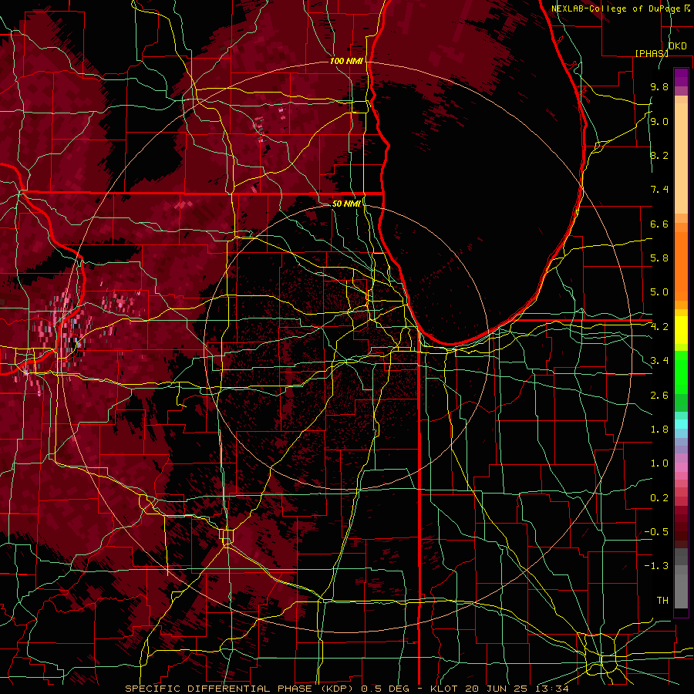Select the 6.6 value on the color scale
This screenshot has width=694, height=694.
(x=659, y=224)
